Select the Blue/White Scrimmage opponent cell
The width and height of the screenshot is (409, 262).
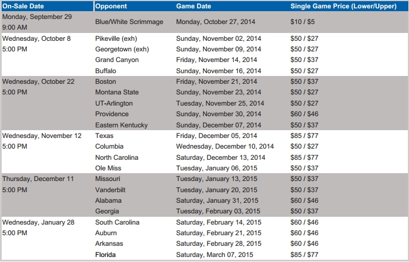tap(129, 22)
